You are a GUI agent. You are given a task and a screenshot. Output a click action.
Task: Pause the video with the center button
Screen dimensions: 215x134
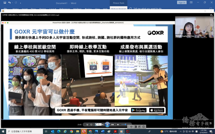click(x=107, y=124)
